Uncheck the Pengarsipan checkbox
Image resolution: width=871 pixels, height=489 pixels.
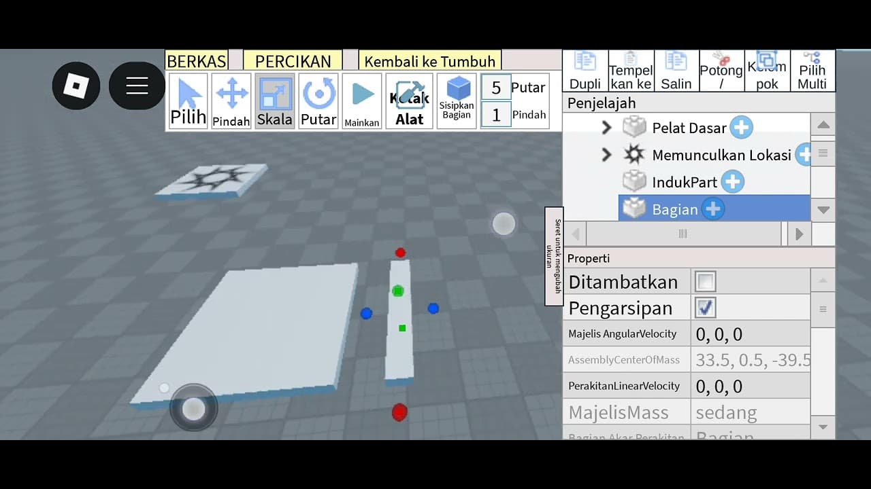pyautogui.click(x=706, y=308)
